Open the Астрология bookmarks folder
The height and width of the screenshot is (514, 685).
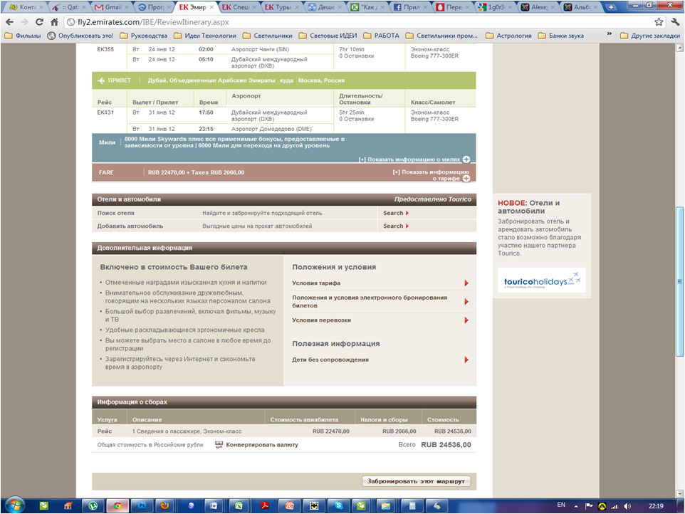click(509, 36)
